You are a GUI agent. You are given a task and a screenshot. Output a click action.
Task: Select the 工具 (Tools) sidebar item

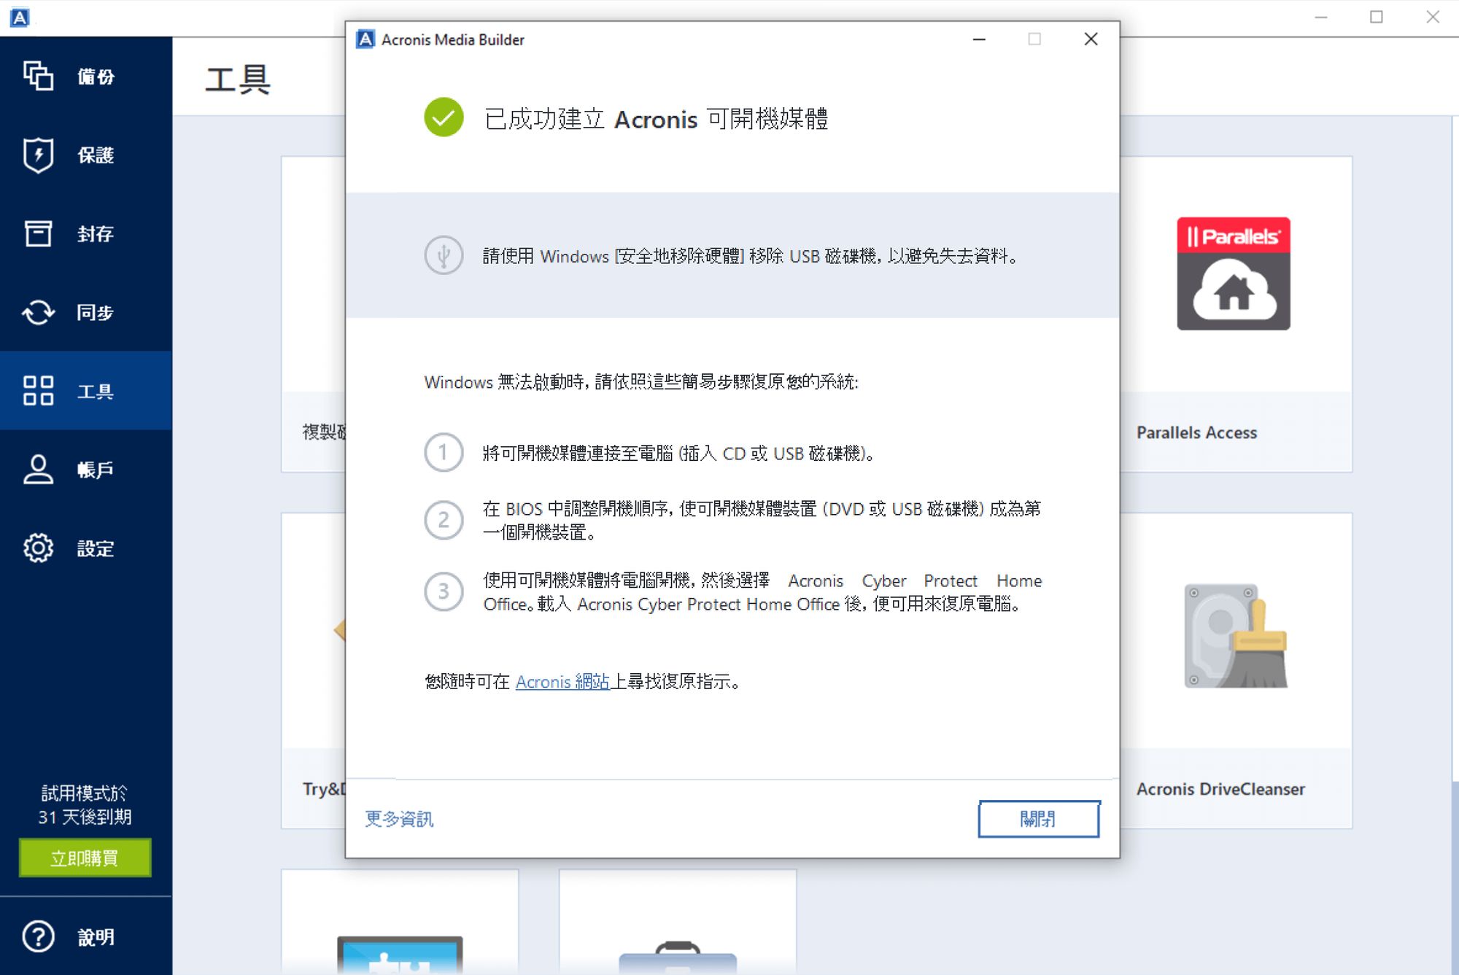click(85, 391)
